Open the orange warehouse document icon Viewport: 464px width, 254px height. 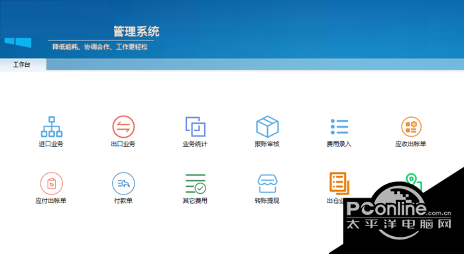pos(339,183)
